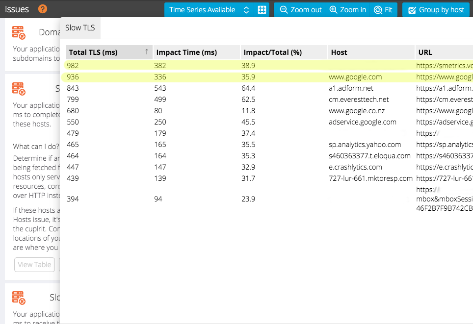This screenshot has height=324, width=473.
Task: Click the 80 impact time value
Action: point(158,111)
